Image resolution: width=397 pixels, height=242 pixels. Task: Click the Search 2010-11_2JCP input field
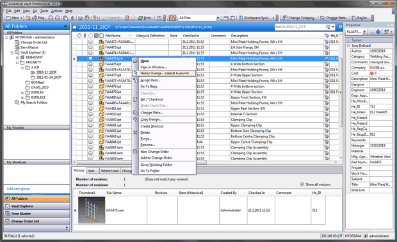coord(300,27)
